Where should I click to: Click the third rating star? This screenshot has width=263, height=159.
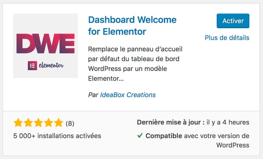point(39,122)
